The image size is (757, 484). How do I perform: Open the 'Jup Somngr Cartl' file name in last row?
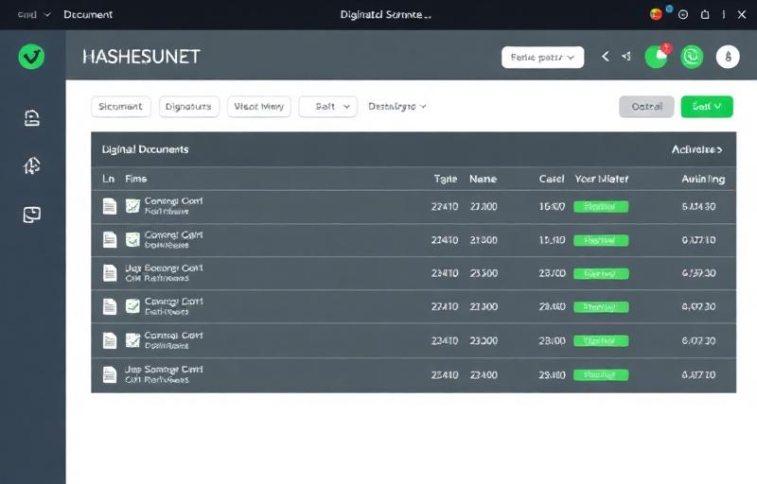tap(164, 370)
